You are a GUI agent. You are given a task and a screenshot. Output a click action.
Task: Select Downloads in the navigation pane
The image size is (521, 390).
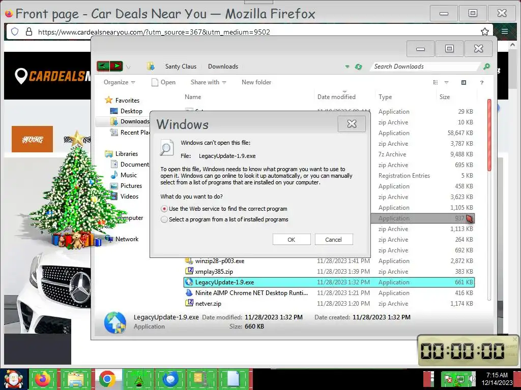[x=130, y=121]
